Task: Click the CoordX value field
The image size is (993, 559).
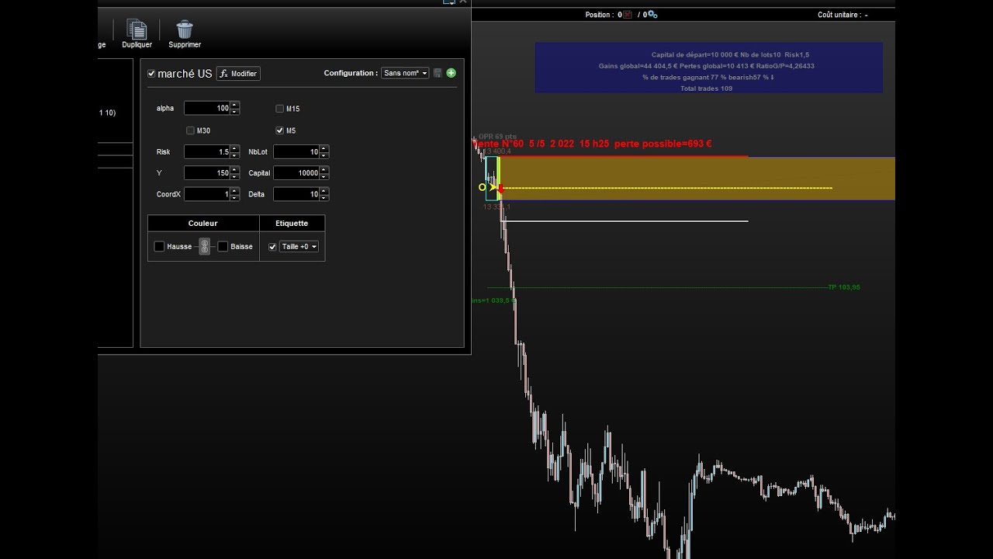Action: coord(207,194)
